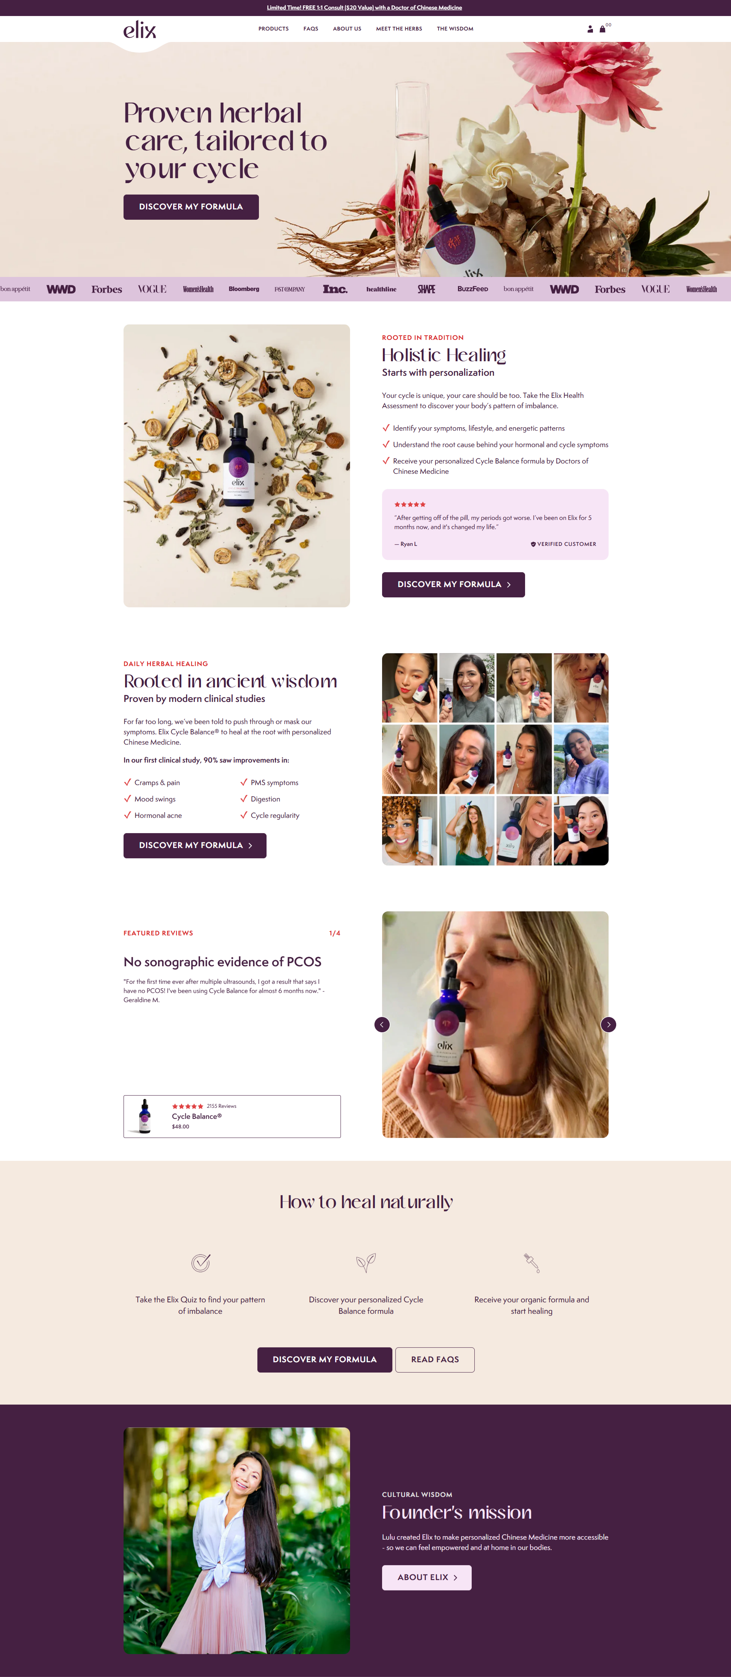Click the limited time free consult banner link
Viewport: 731px width, 1677px height.
(x=365, y=8)
